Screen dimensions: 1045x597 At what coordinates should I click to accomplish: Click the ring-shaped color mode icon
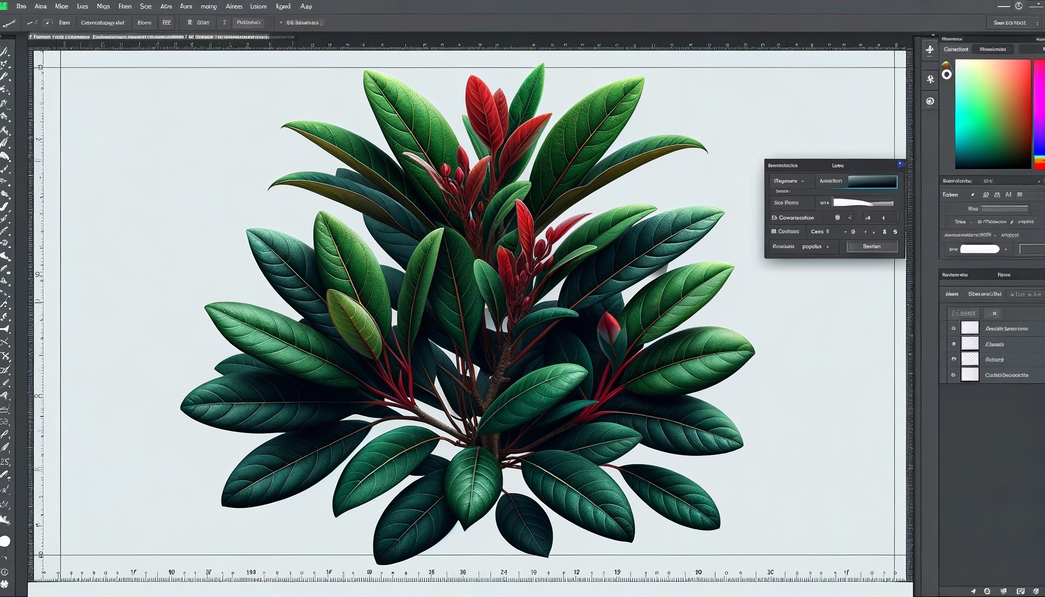click(946, 75)
